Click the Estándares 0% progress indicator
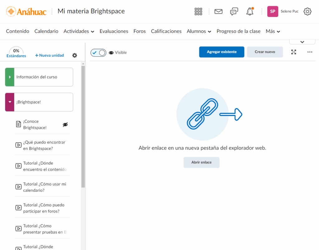 [16, 53]
